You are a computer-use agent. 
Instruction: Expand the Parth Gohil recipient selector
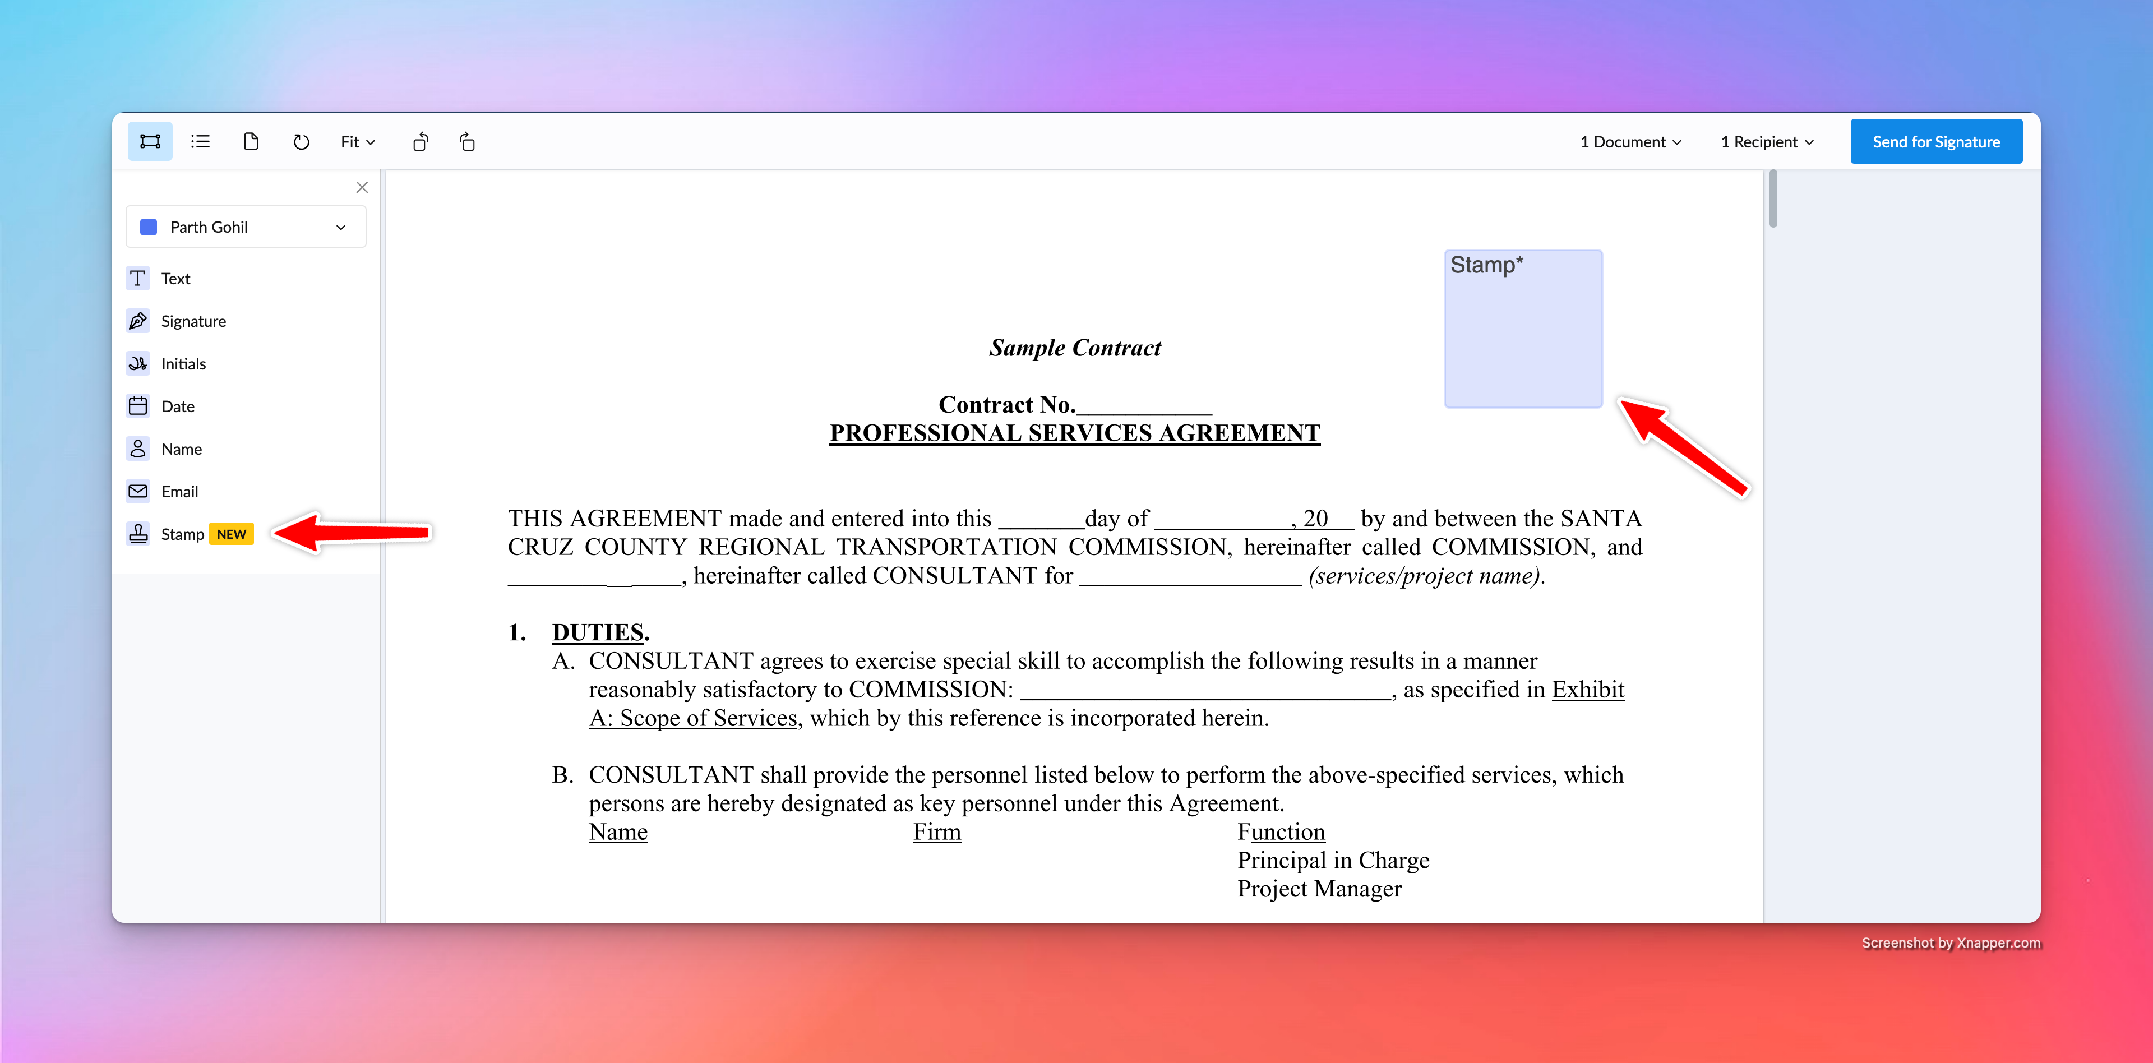[246, 227]
